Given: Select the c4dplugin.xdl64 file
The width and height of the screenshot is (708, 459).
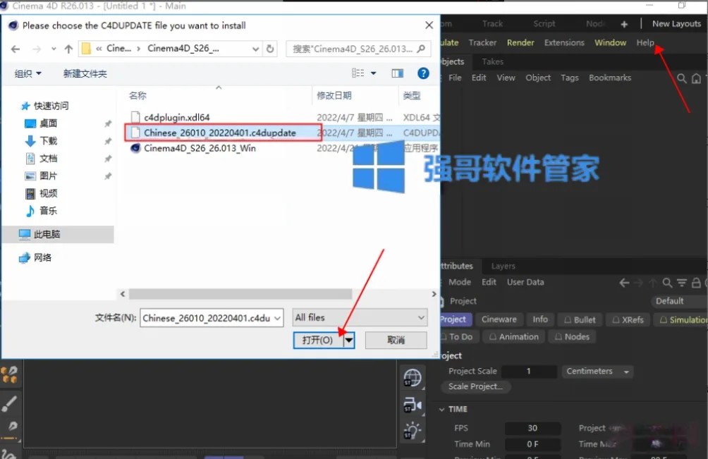Looking at the screenshot, I should (176, 118).
